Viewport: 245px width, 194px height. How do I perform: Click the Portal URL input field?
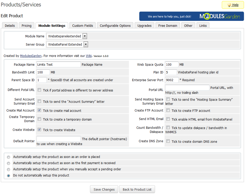187,88
